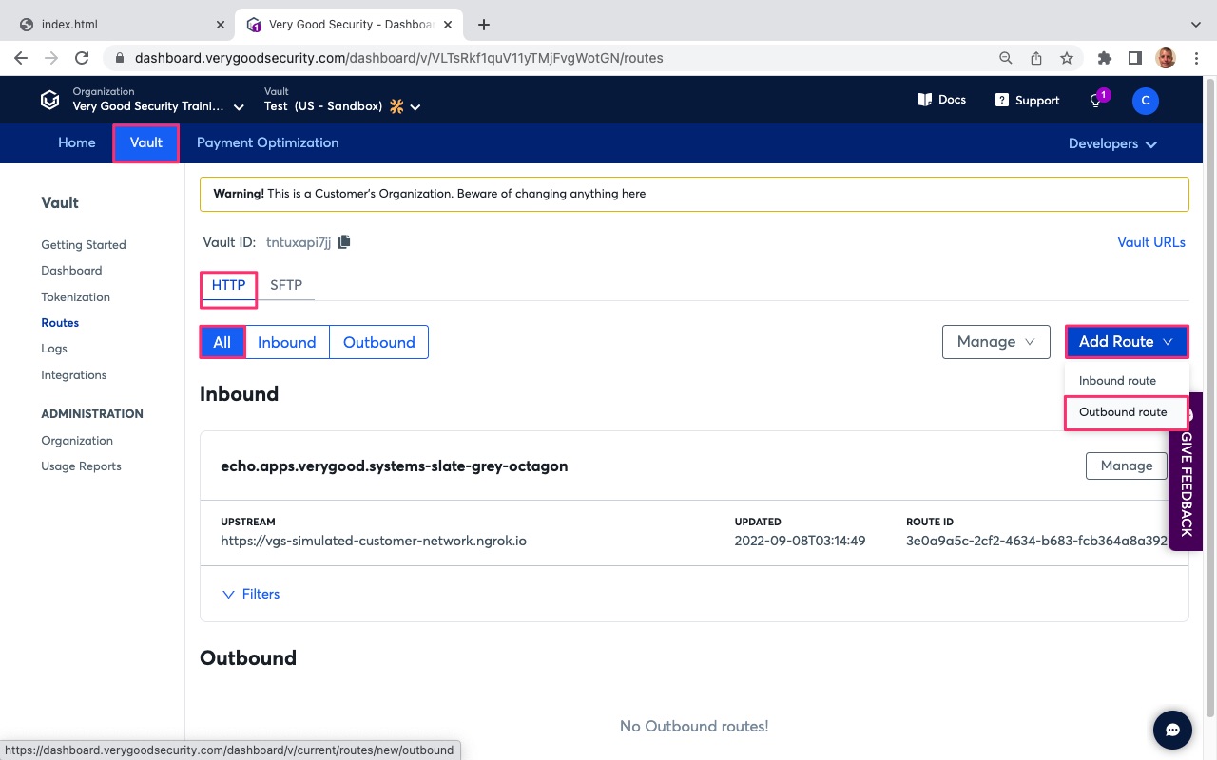The width and height of the screenshot is (1217, 760).
Task: Expand the Vault selector dropdown
Action: coord(343,100)
